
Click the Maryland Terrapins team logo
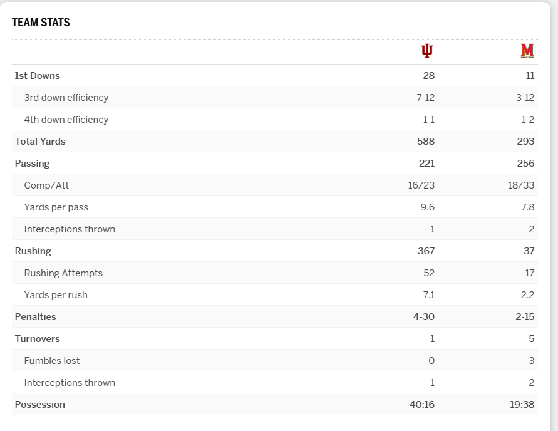(x=527, y=51)
